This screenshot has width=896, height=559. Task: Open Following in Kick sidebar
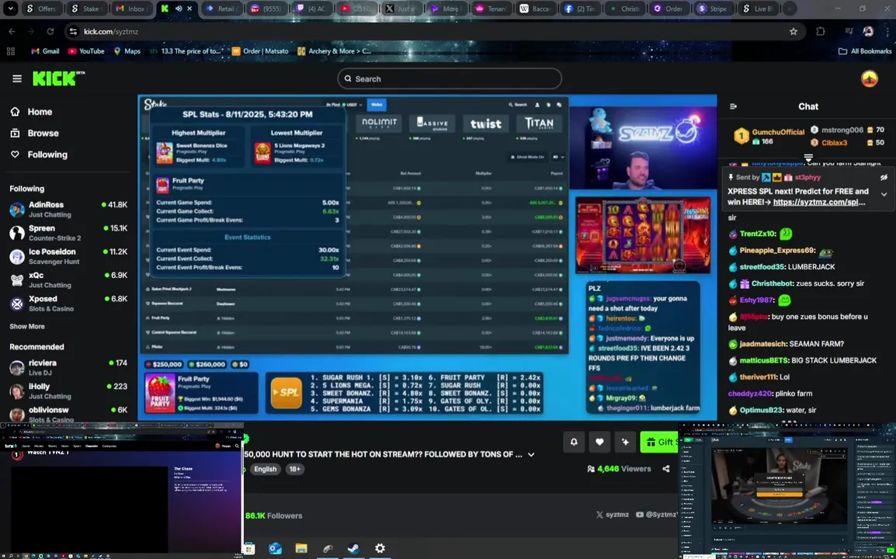click(39, 155)
